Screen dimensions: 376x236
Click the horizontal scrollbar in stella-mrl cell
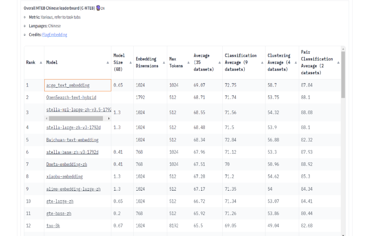(76, 118)
